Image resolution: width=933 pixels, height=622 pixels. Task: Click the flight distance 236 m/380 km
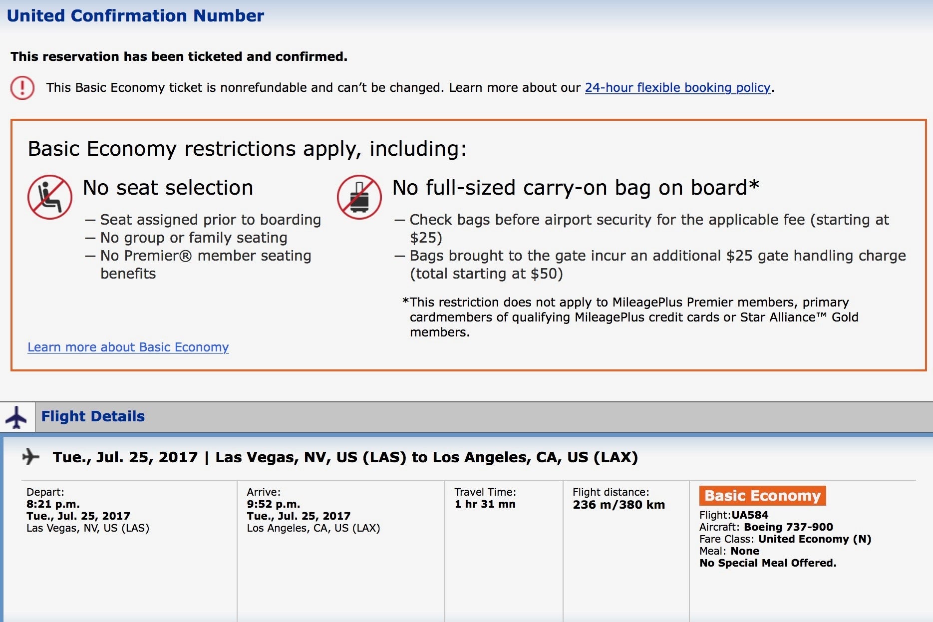pos(619,505)
